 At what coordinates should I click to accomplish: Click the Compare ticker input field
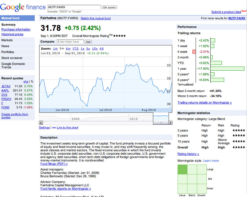tap(70, 42)
